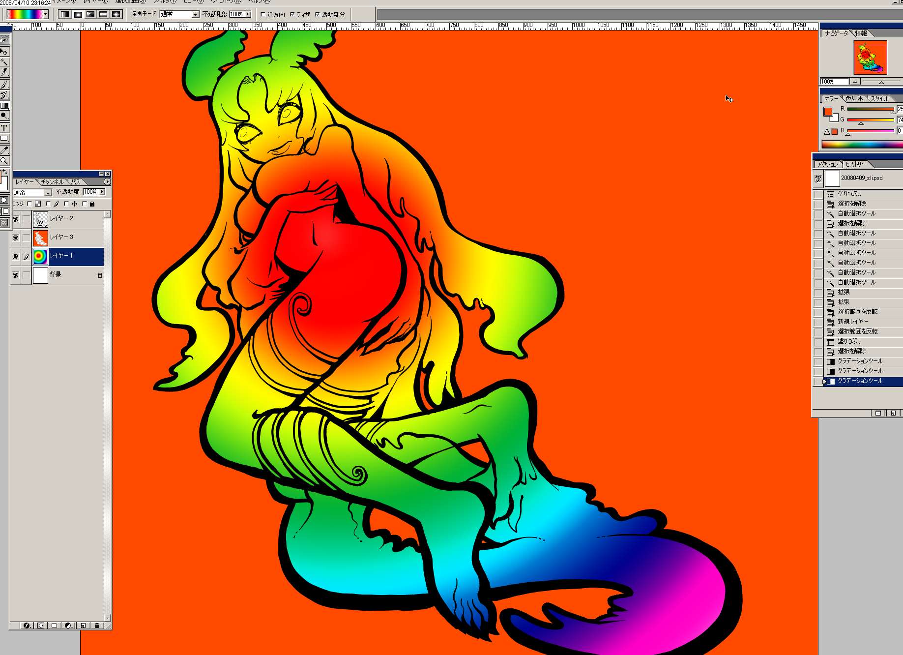
Task: Select the Eyedropper tool above Zoom
Action: coord(4,150)
